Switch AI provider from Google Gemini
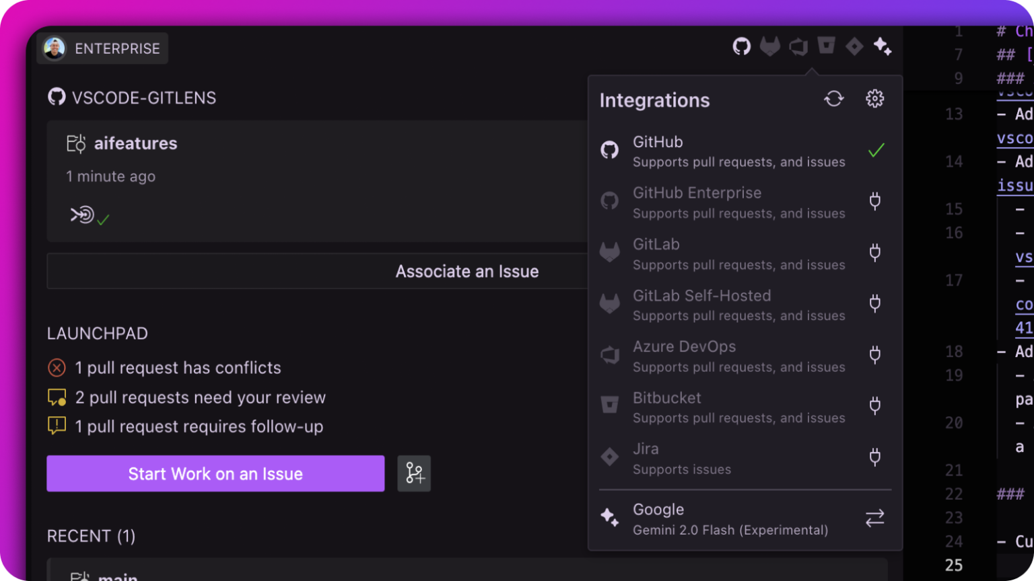 pyautogui.click(x=874, y=518)
